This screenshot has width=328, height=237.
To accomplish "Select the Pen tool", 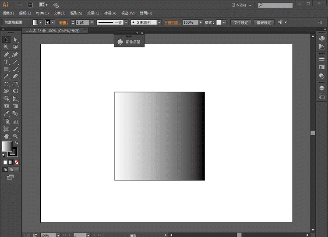I will click(x=6, y=55).
